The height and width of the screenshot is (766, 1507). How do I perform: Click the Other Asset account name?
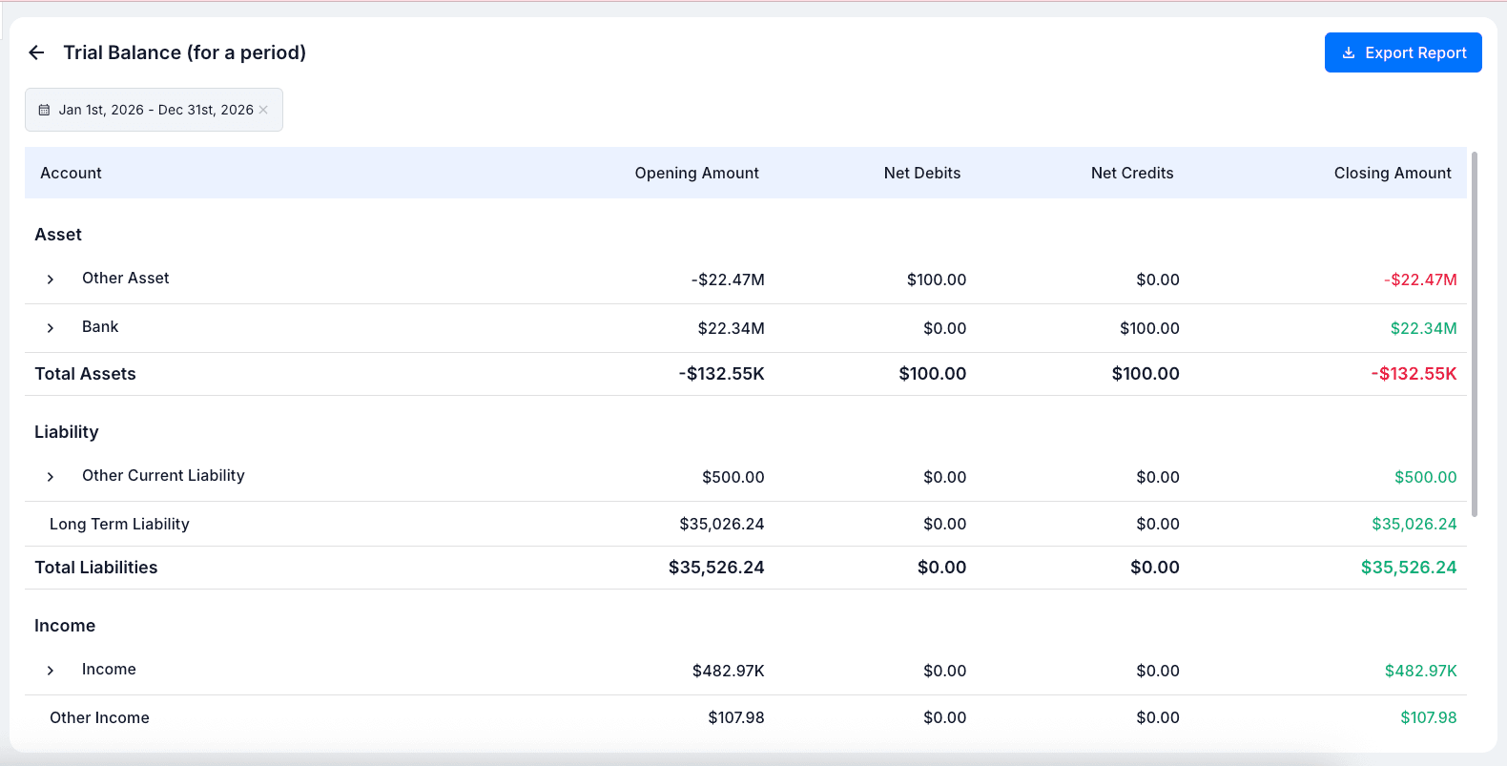click(x=126, y=278)
